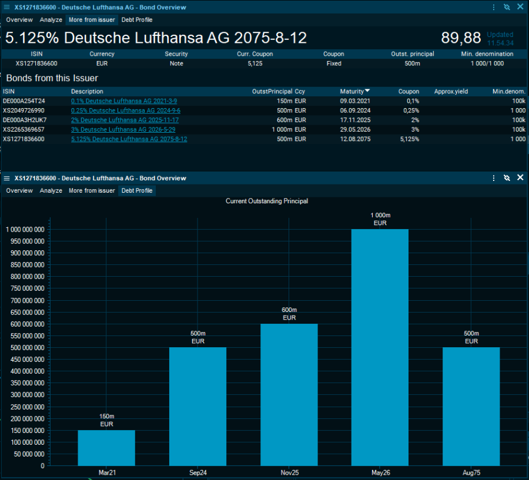This screenshot has width=529, height=480.
Task: Sort by Maturity column arrow
Action: point(367,91)
